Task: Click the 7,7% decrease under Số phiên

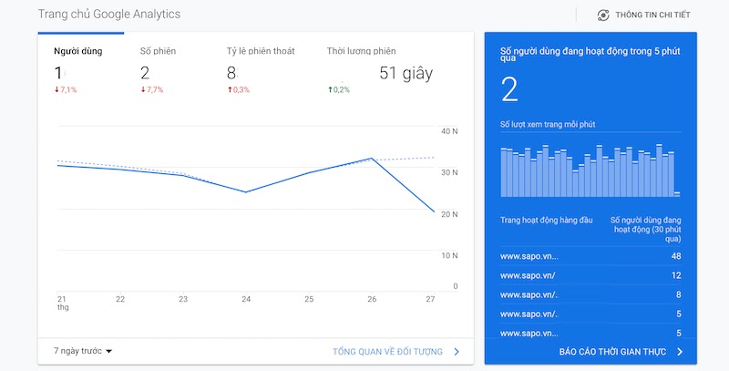Action: coord(152,89)
